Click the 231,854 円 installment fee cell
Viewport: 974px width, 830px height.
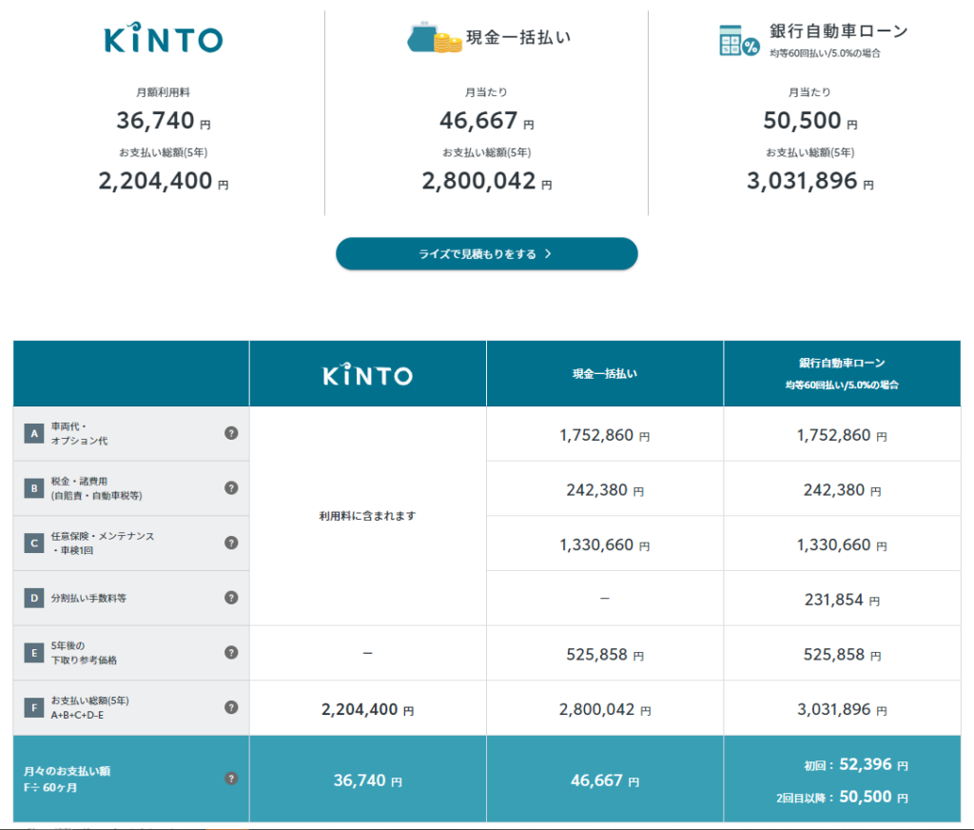click(x=842, y=600)
